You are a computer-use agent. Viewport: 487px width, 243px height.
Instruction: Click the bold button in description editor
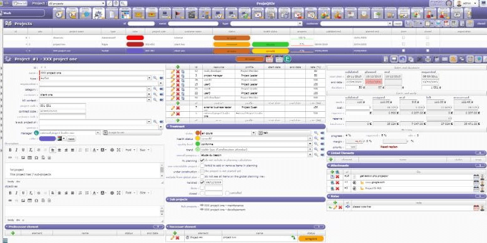[x=10, y=150]
